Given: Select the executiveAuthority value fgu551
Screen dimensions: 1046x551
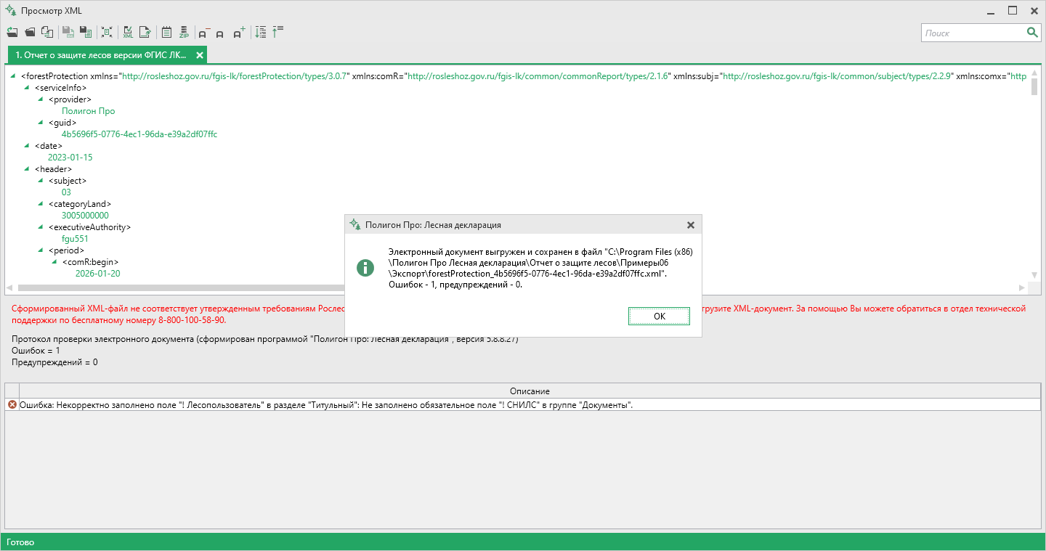Looking at the screenshot, I should tap(76, 239).
